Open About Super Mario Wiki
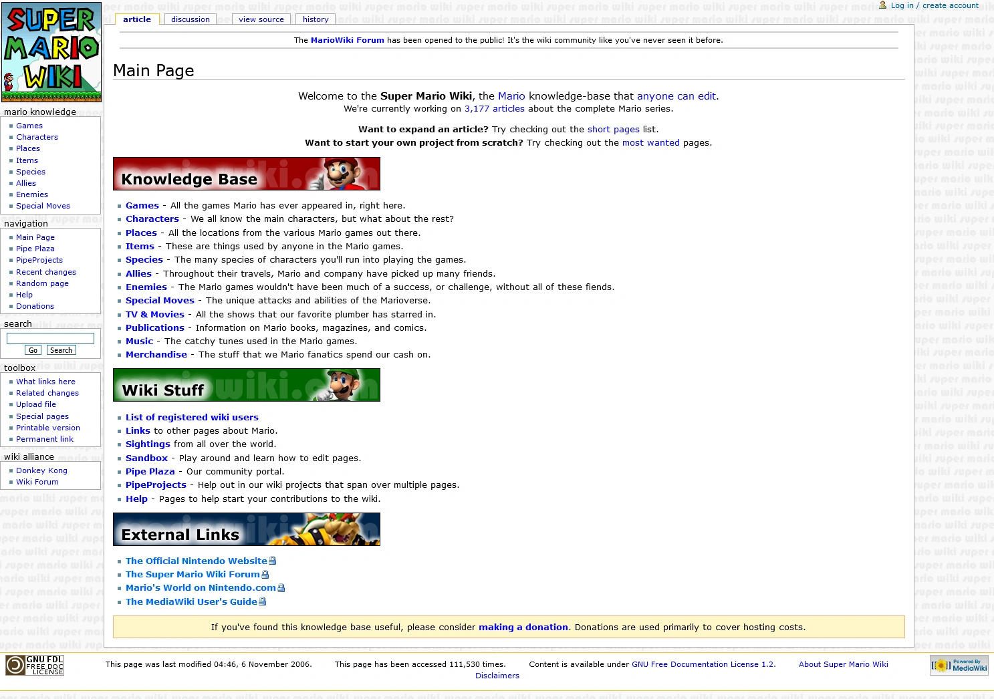The width and height of the screenshot is (994, 699). point(844,664)
